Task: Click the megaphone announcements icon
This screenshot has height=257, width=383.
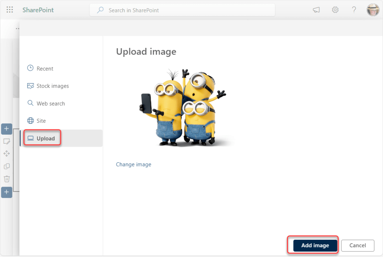Action: (x=316, y=10)
